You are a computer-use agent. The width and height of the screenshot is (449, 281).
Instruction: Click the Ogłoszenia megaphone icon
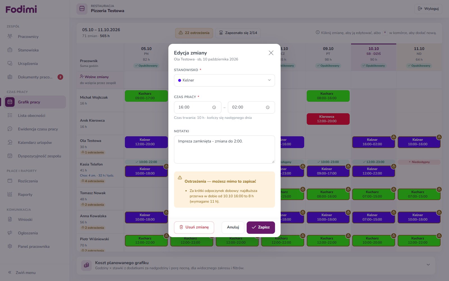click(x=10, y=233)
